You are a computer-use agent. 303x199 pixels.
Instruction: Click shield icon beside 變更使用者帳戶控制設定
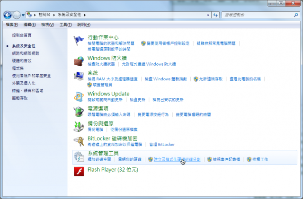pyautogui.click(x=143, y=43)
